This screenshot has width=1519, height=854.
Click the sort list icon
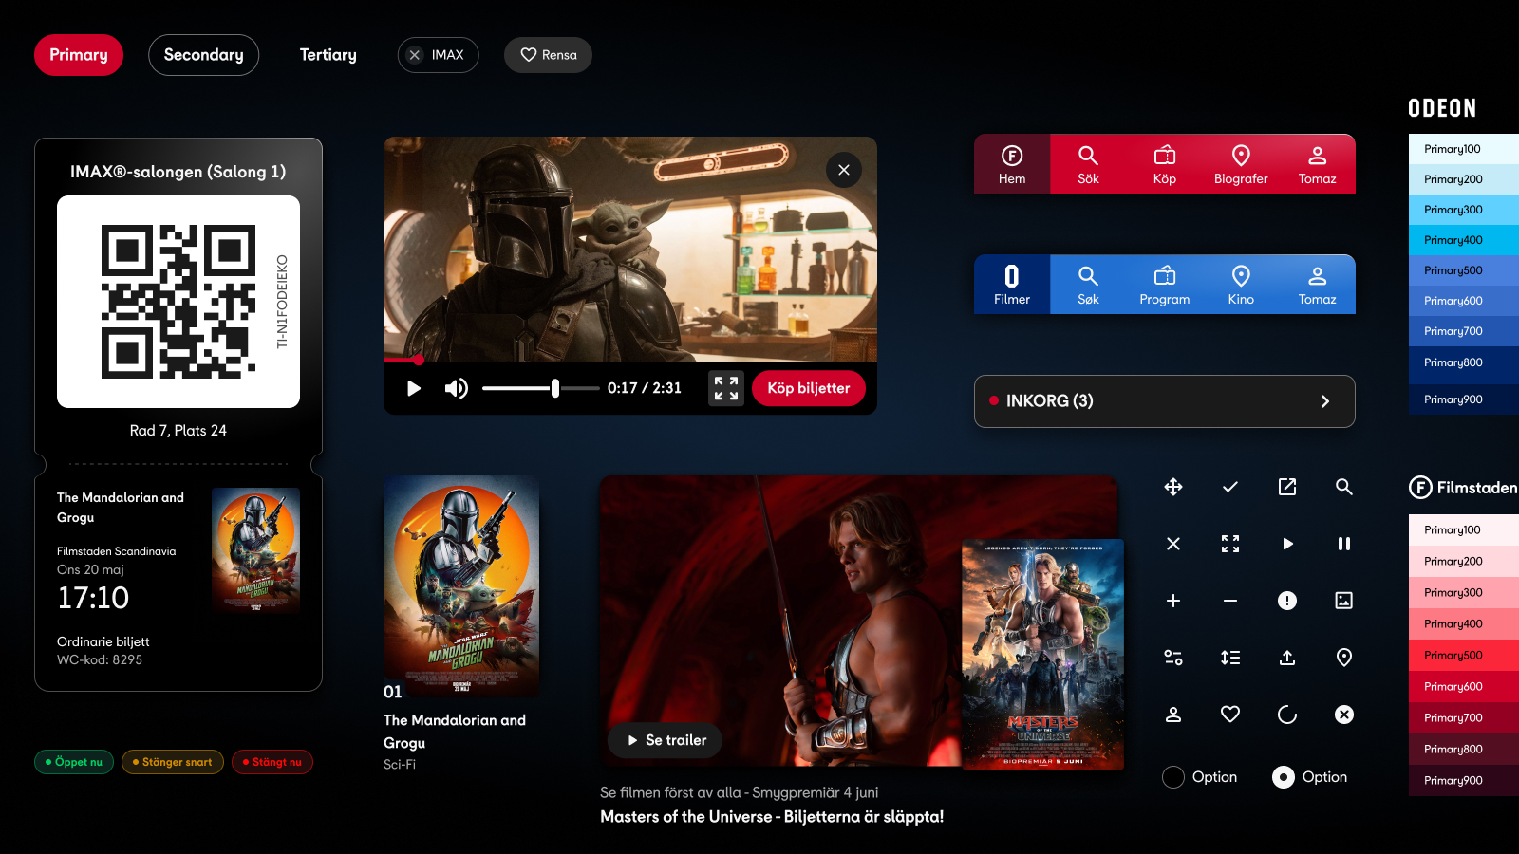(x=1230, y=658)
